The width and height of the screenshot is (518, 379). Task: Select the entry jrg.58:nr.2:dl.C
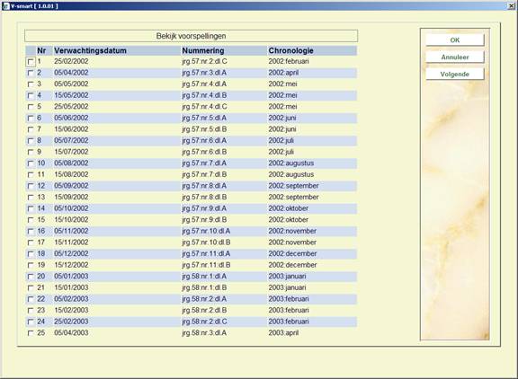coord(204,322)
